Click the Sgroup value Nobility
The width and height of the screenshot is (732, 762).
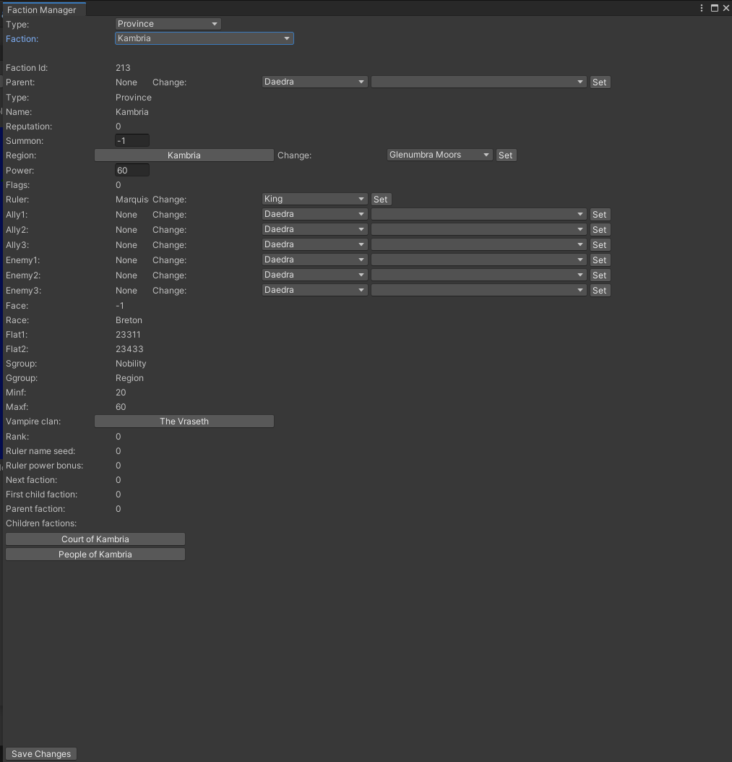click(x=131, y=364)
